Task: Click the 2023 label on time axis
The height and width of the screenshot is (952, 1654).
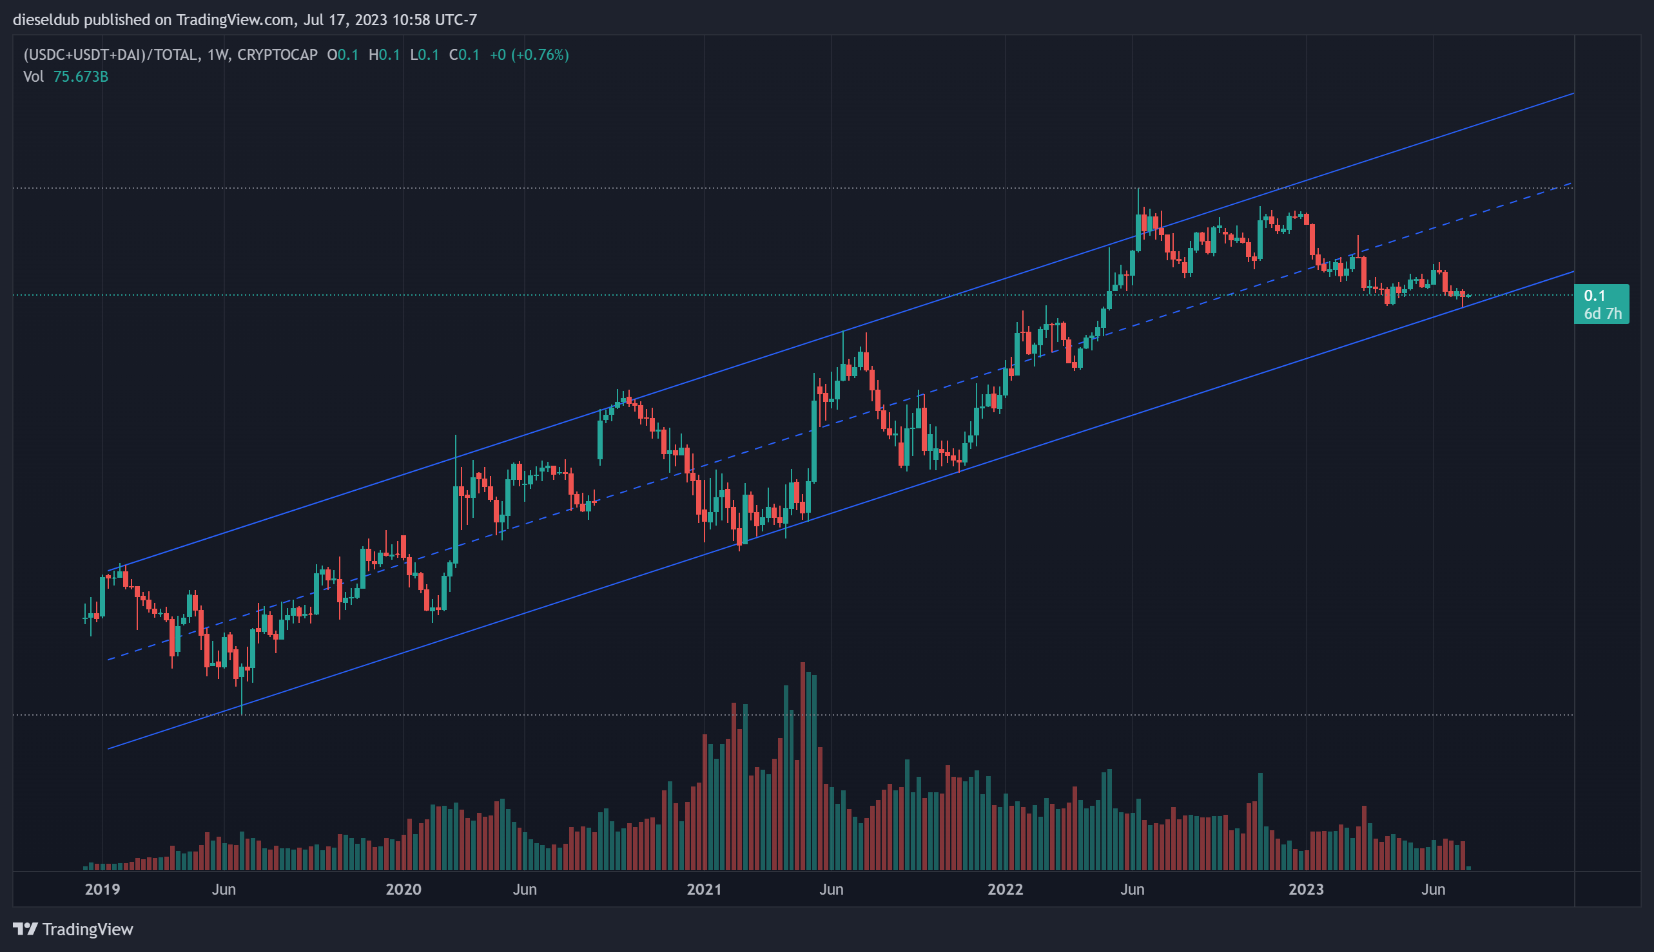Action: click(x=1306, y=890)
